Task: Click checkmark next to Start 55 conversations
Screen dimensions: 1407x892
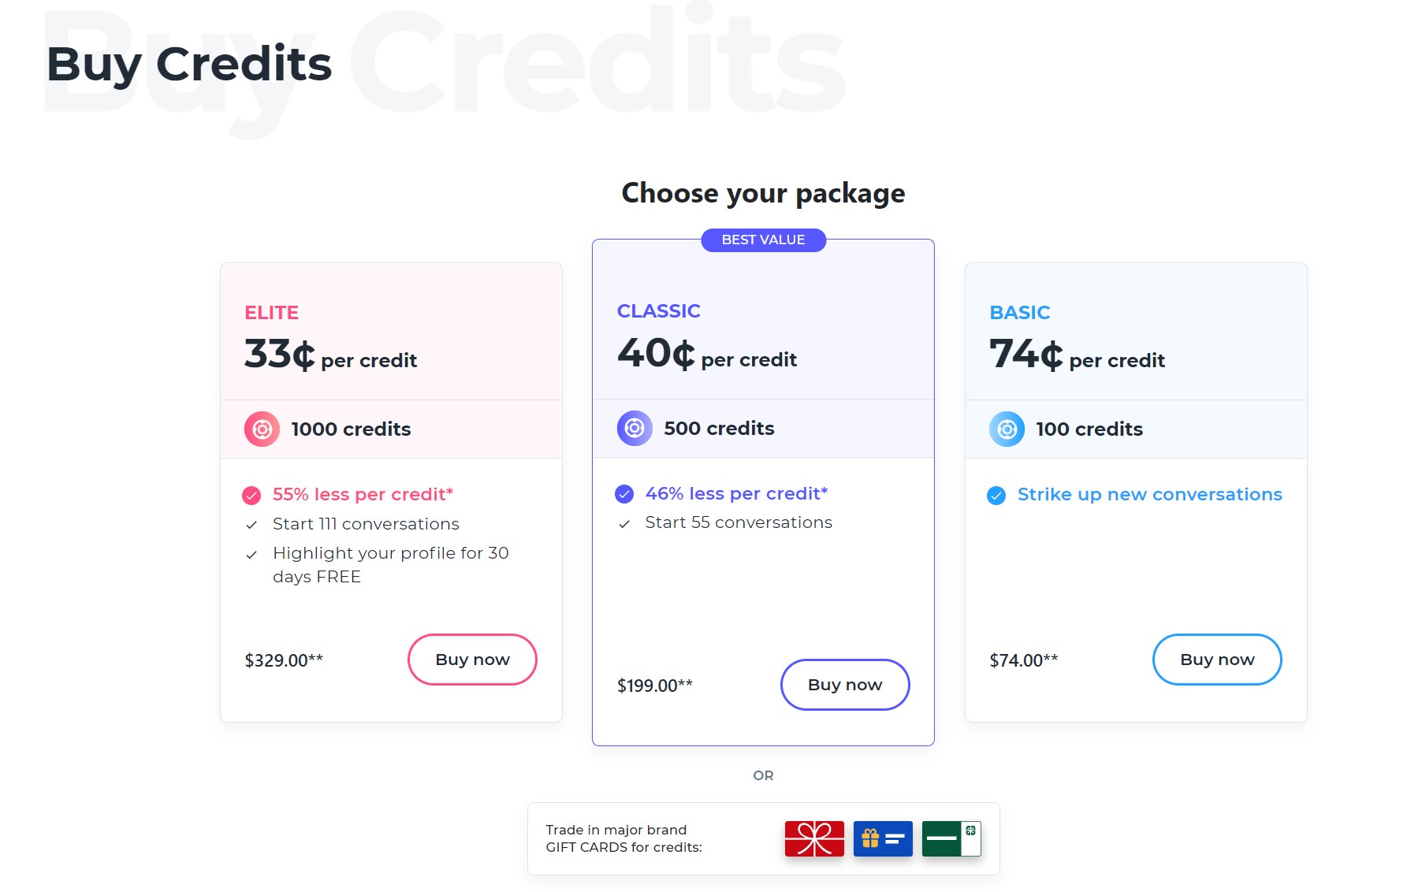Action: tap(624, 524)
